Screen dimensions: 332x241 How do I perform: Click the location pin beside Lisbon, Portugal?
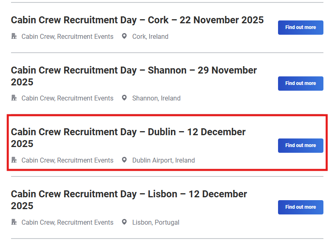pyautogui.click(x=124, y=222)
